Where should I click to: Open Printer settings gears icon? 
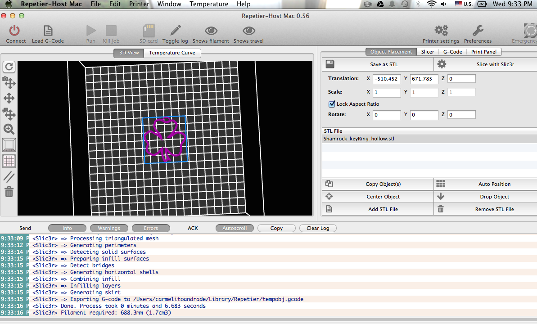tap(441, 31)
